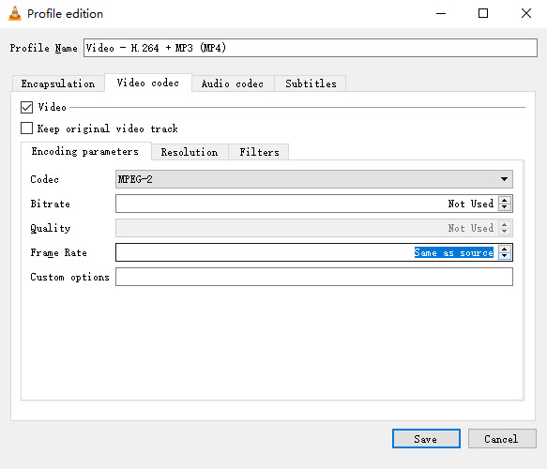The height and width of the screenshot is (469, 547).
Task: Click the Bitrate label text
Action: 51,204
